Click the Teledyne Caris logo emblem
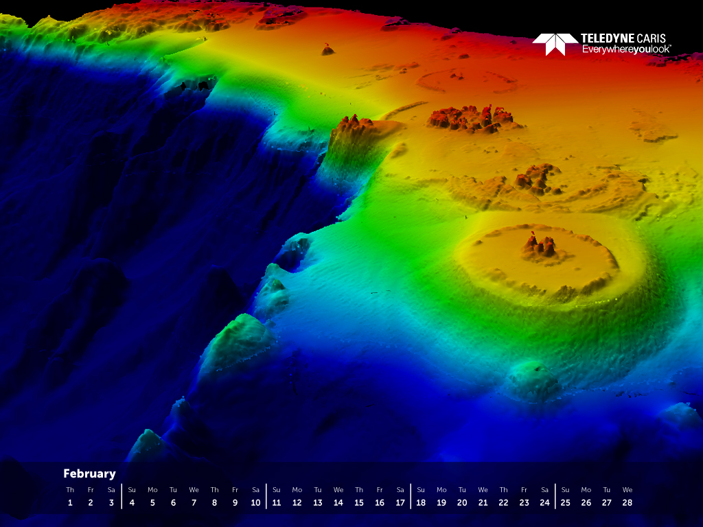This screenshot has height=527, width=703. pos(555,44)
